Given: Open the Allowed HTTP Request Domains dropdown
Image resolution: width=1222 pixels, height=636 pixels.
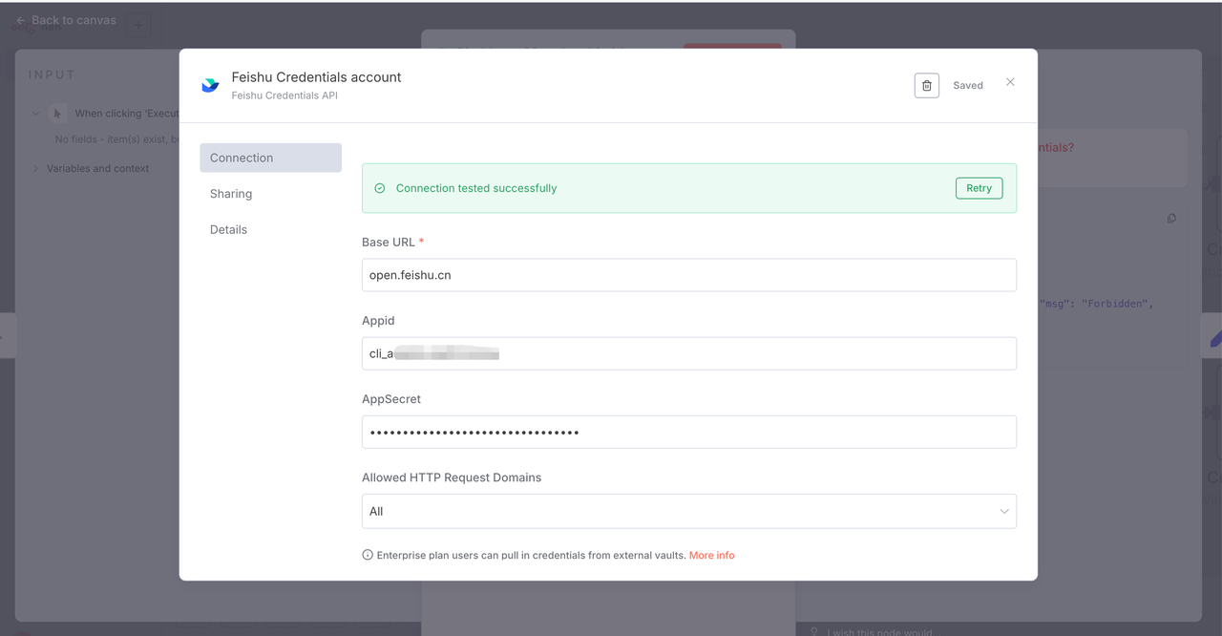Looking at the screenshot, I should 688,511.
